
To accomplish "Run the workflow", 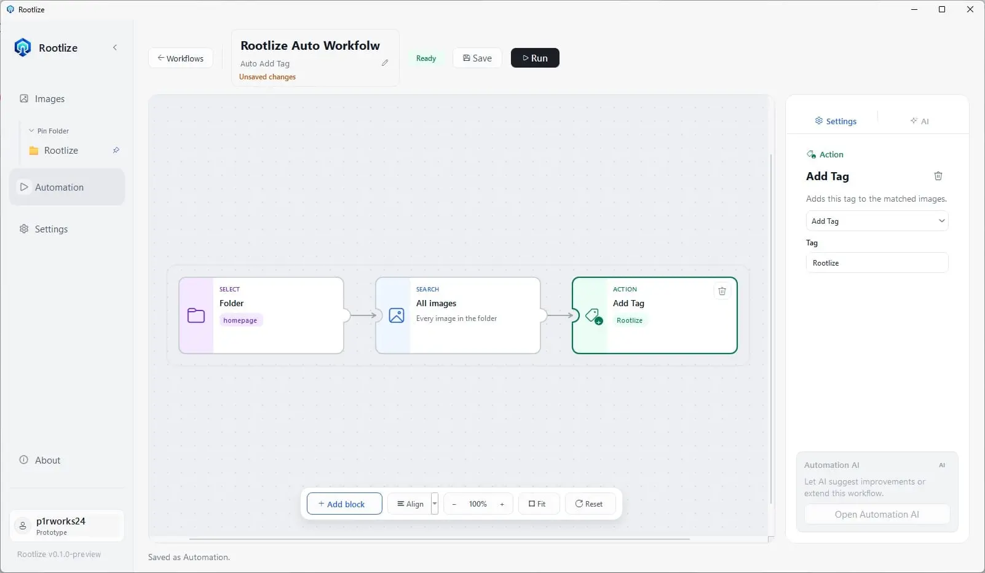I will pyautogui.click(x=535, y=58).
